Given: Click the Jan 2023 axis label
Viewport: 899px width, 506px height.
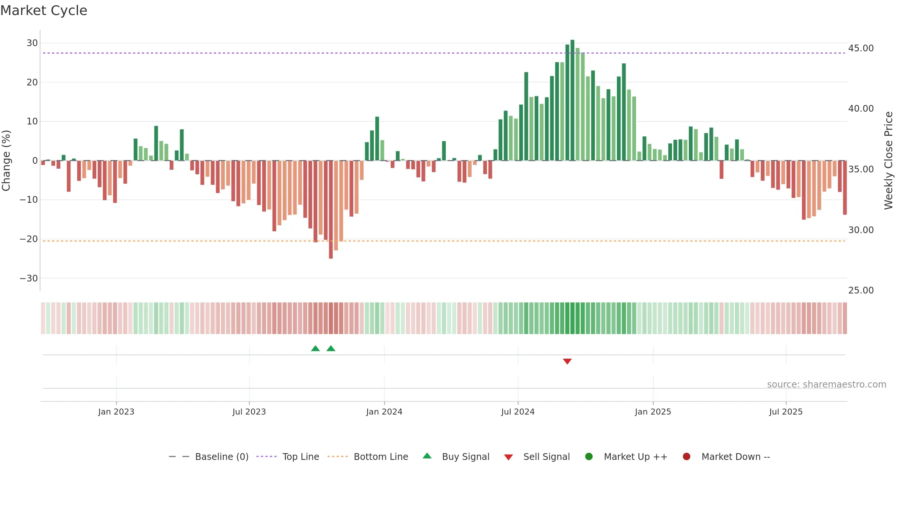Looking at the screenshot, I should tap(116, 412).
